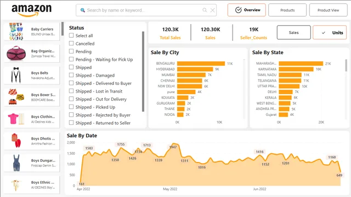Click the May 2022 axis label
This screenshot has height=197, width=351.
pos(170,189)
